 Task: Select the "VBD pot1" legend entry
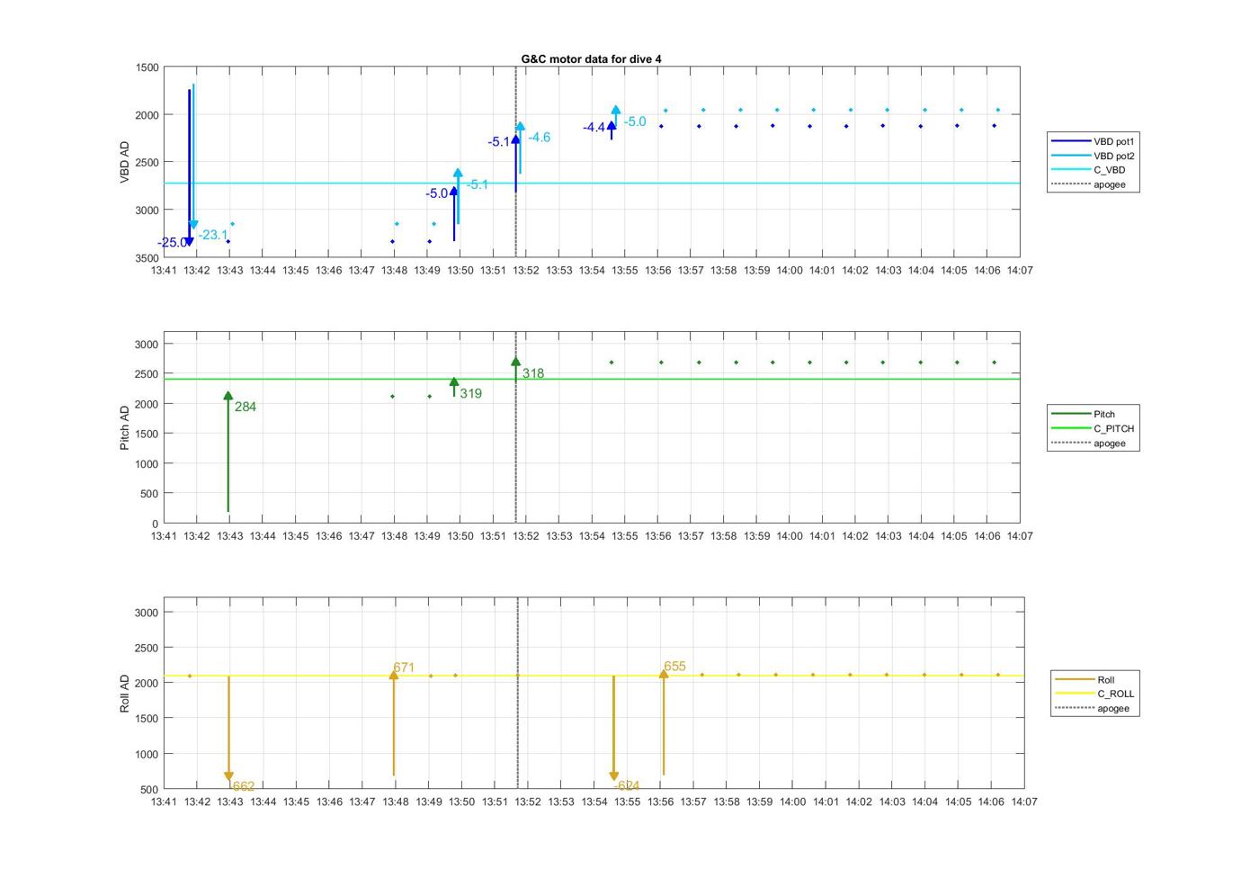(1094, 141)
